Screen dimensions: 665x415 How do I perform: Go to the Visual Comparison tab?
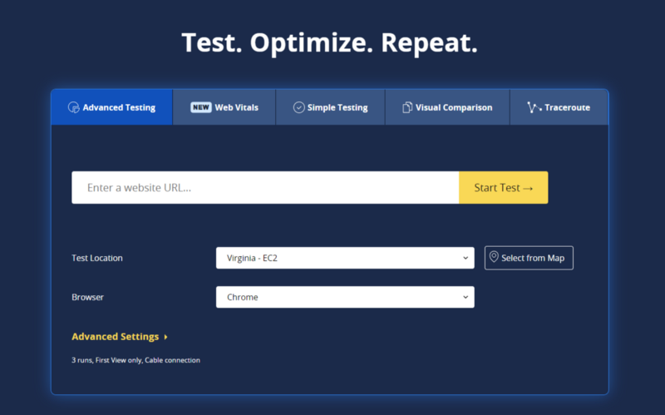(447, 107)
